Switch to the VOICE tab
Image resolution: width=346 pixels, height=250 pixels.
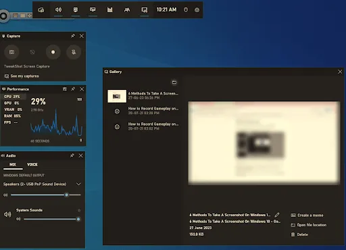32,164
